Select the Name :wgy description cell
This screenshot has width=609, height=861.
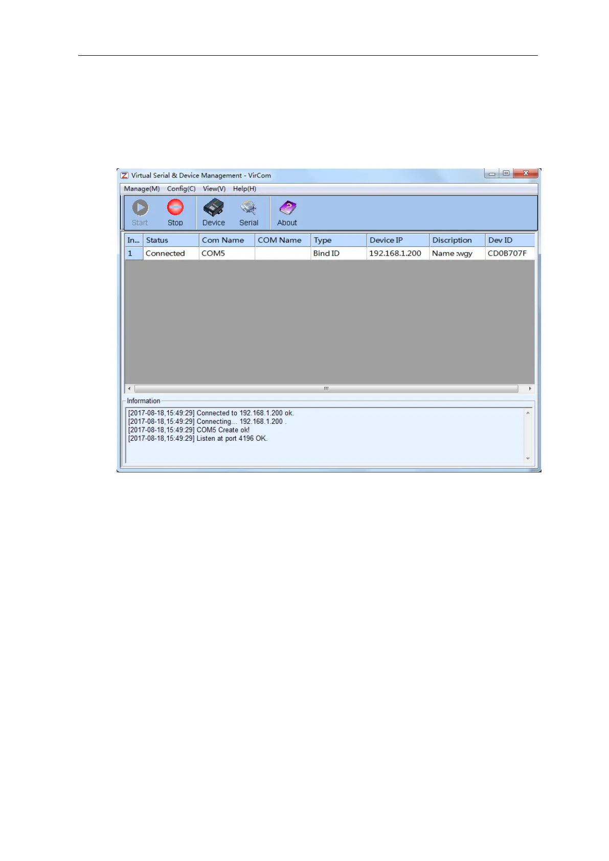click(457, 253)
